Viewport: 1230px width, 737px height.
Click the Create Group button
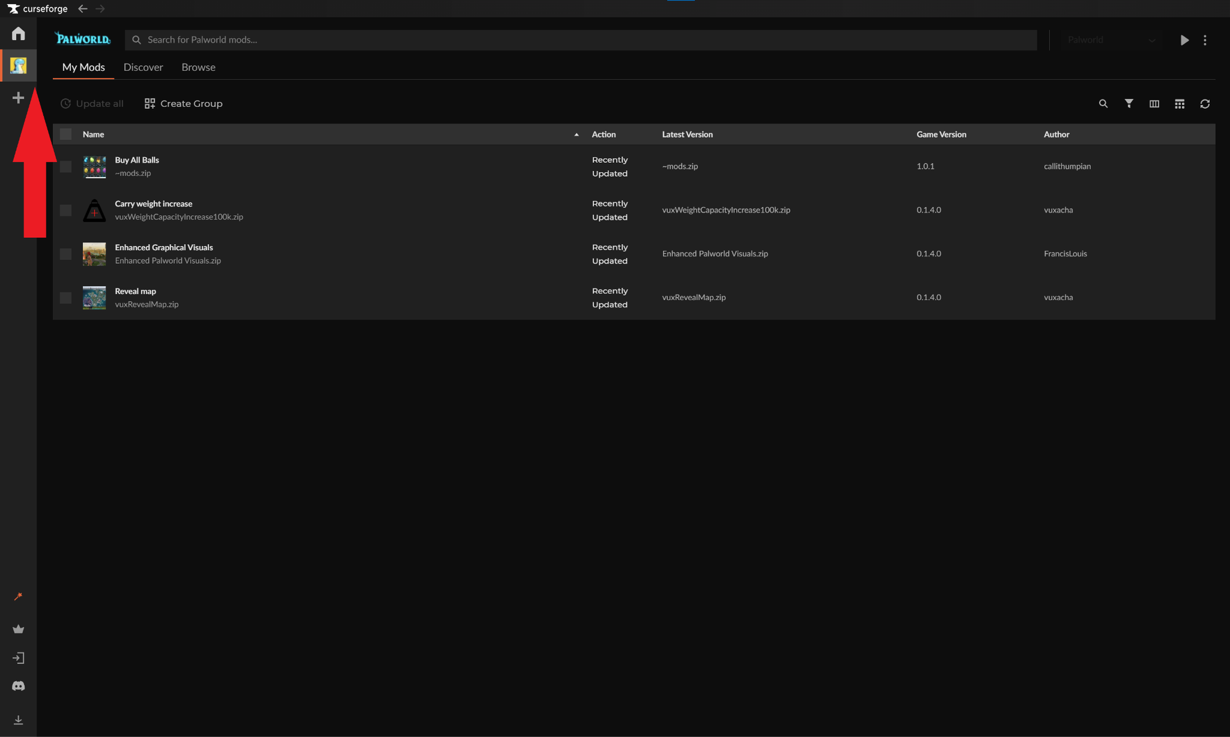point(183,103)
